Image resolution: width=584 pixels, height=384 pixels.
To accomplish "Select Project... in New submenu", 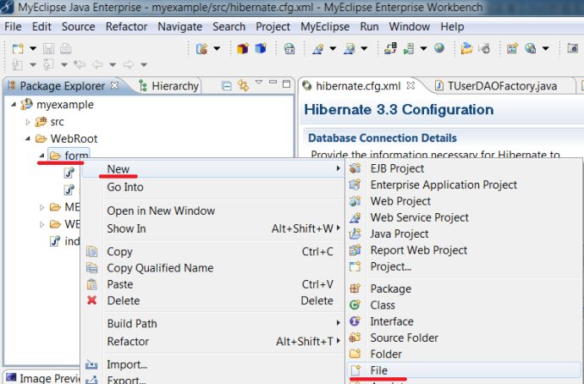I will (464, 266).
